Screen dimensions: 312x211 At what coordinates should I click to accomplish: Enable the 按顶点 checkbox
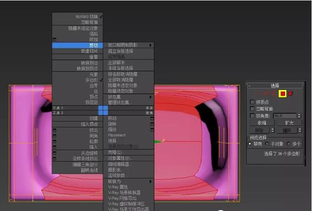[252, 102]
